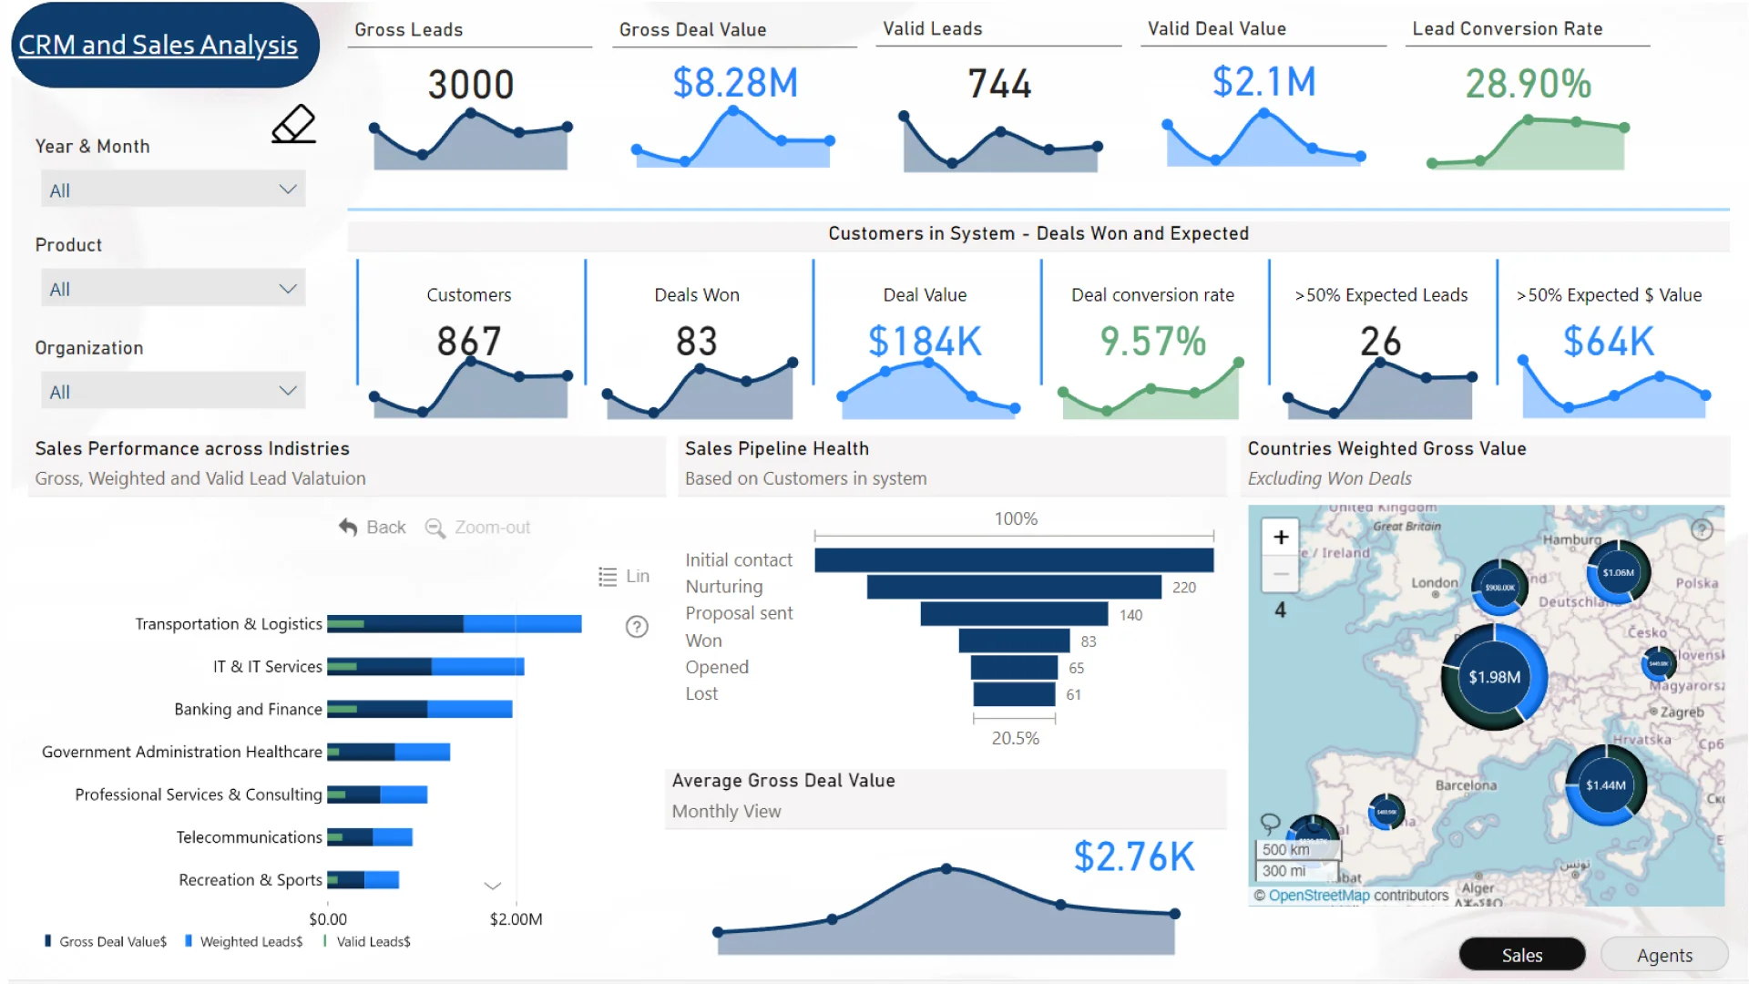Screen dimensions: 1749x984
Task: Open the Year & Month dropdown
Action: pos(173,190)
